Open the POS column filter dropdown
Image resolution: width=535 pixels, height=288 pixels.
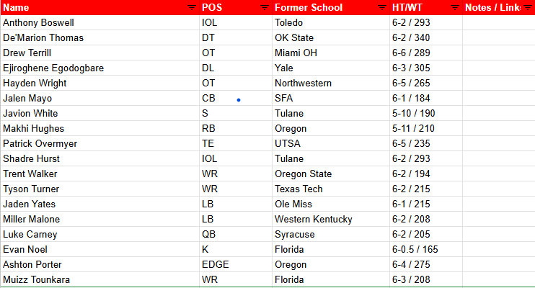[264, 7]
